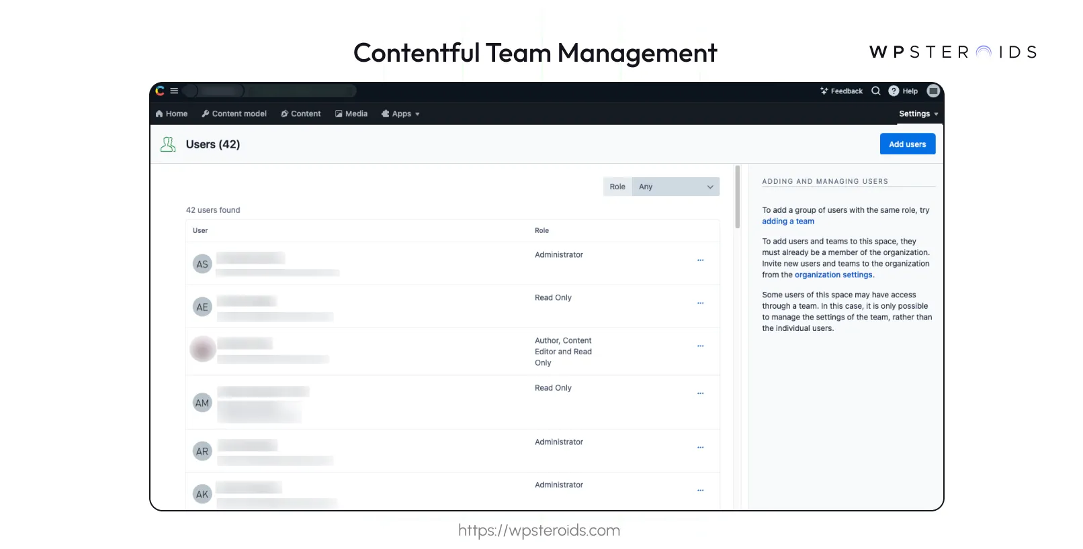The height and width of the screenshot is (549, 1083).
Task: Click the Users group icon
Action: coord(168,144)
